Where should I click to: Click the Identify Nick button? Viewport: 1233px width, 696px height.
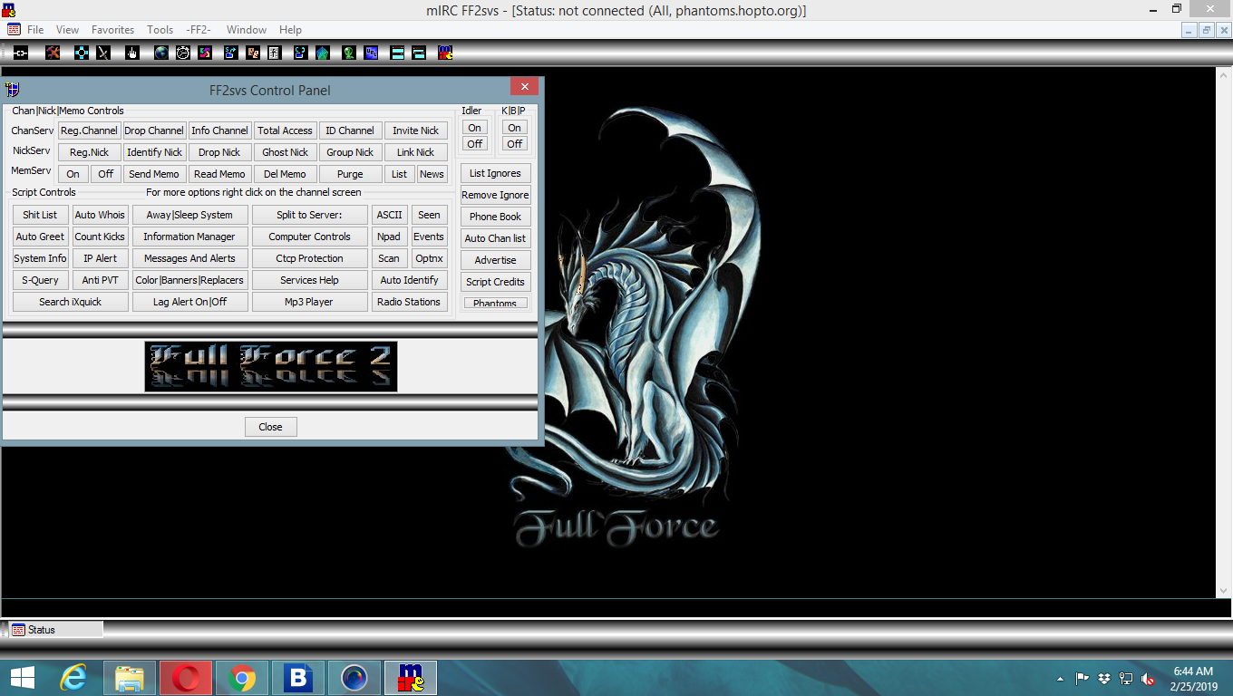154,152
